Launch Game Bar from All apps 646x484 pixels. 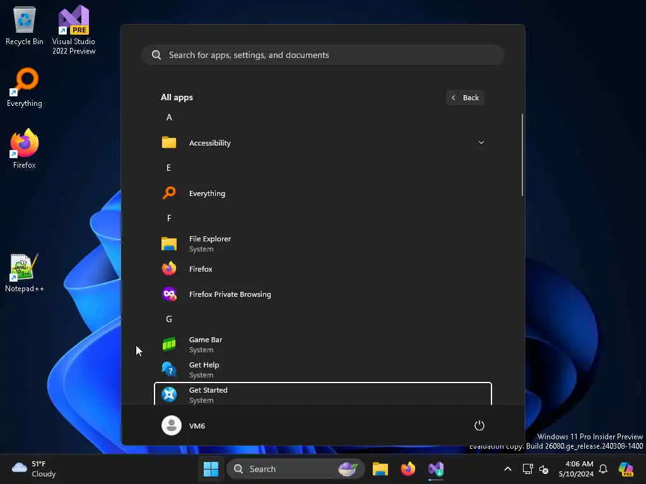pos(322,345)
